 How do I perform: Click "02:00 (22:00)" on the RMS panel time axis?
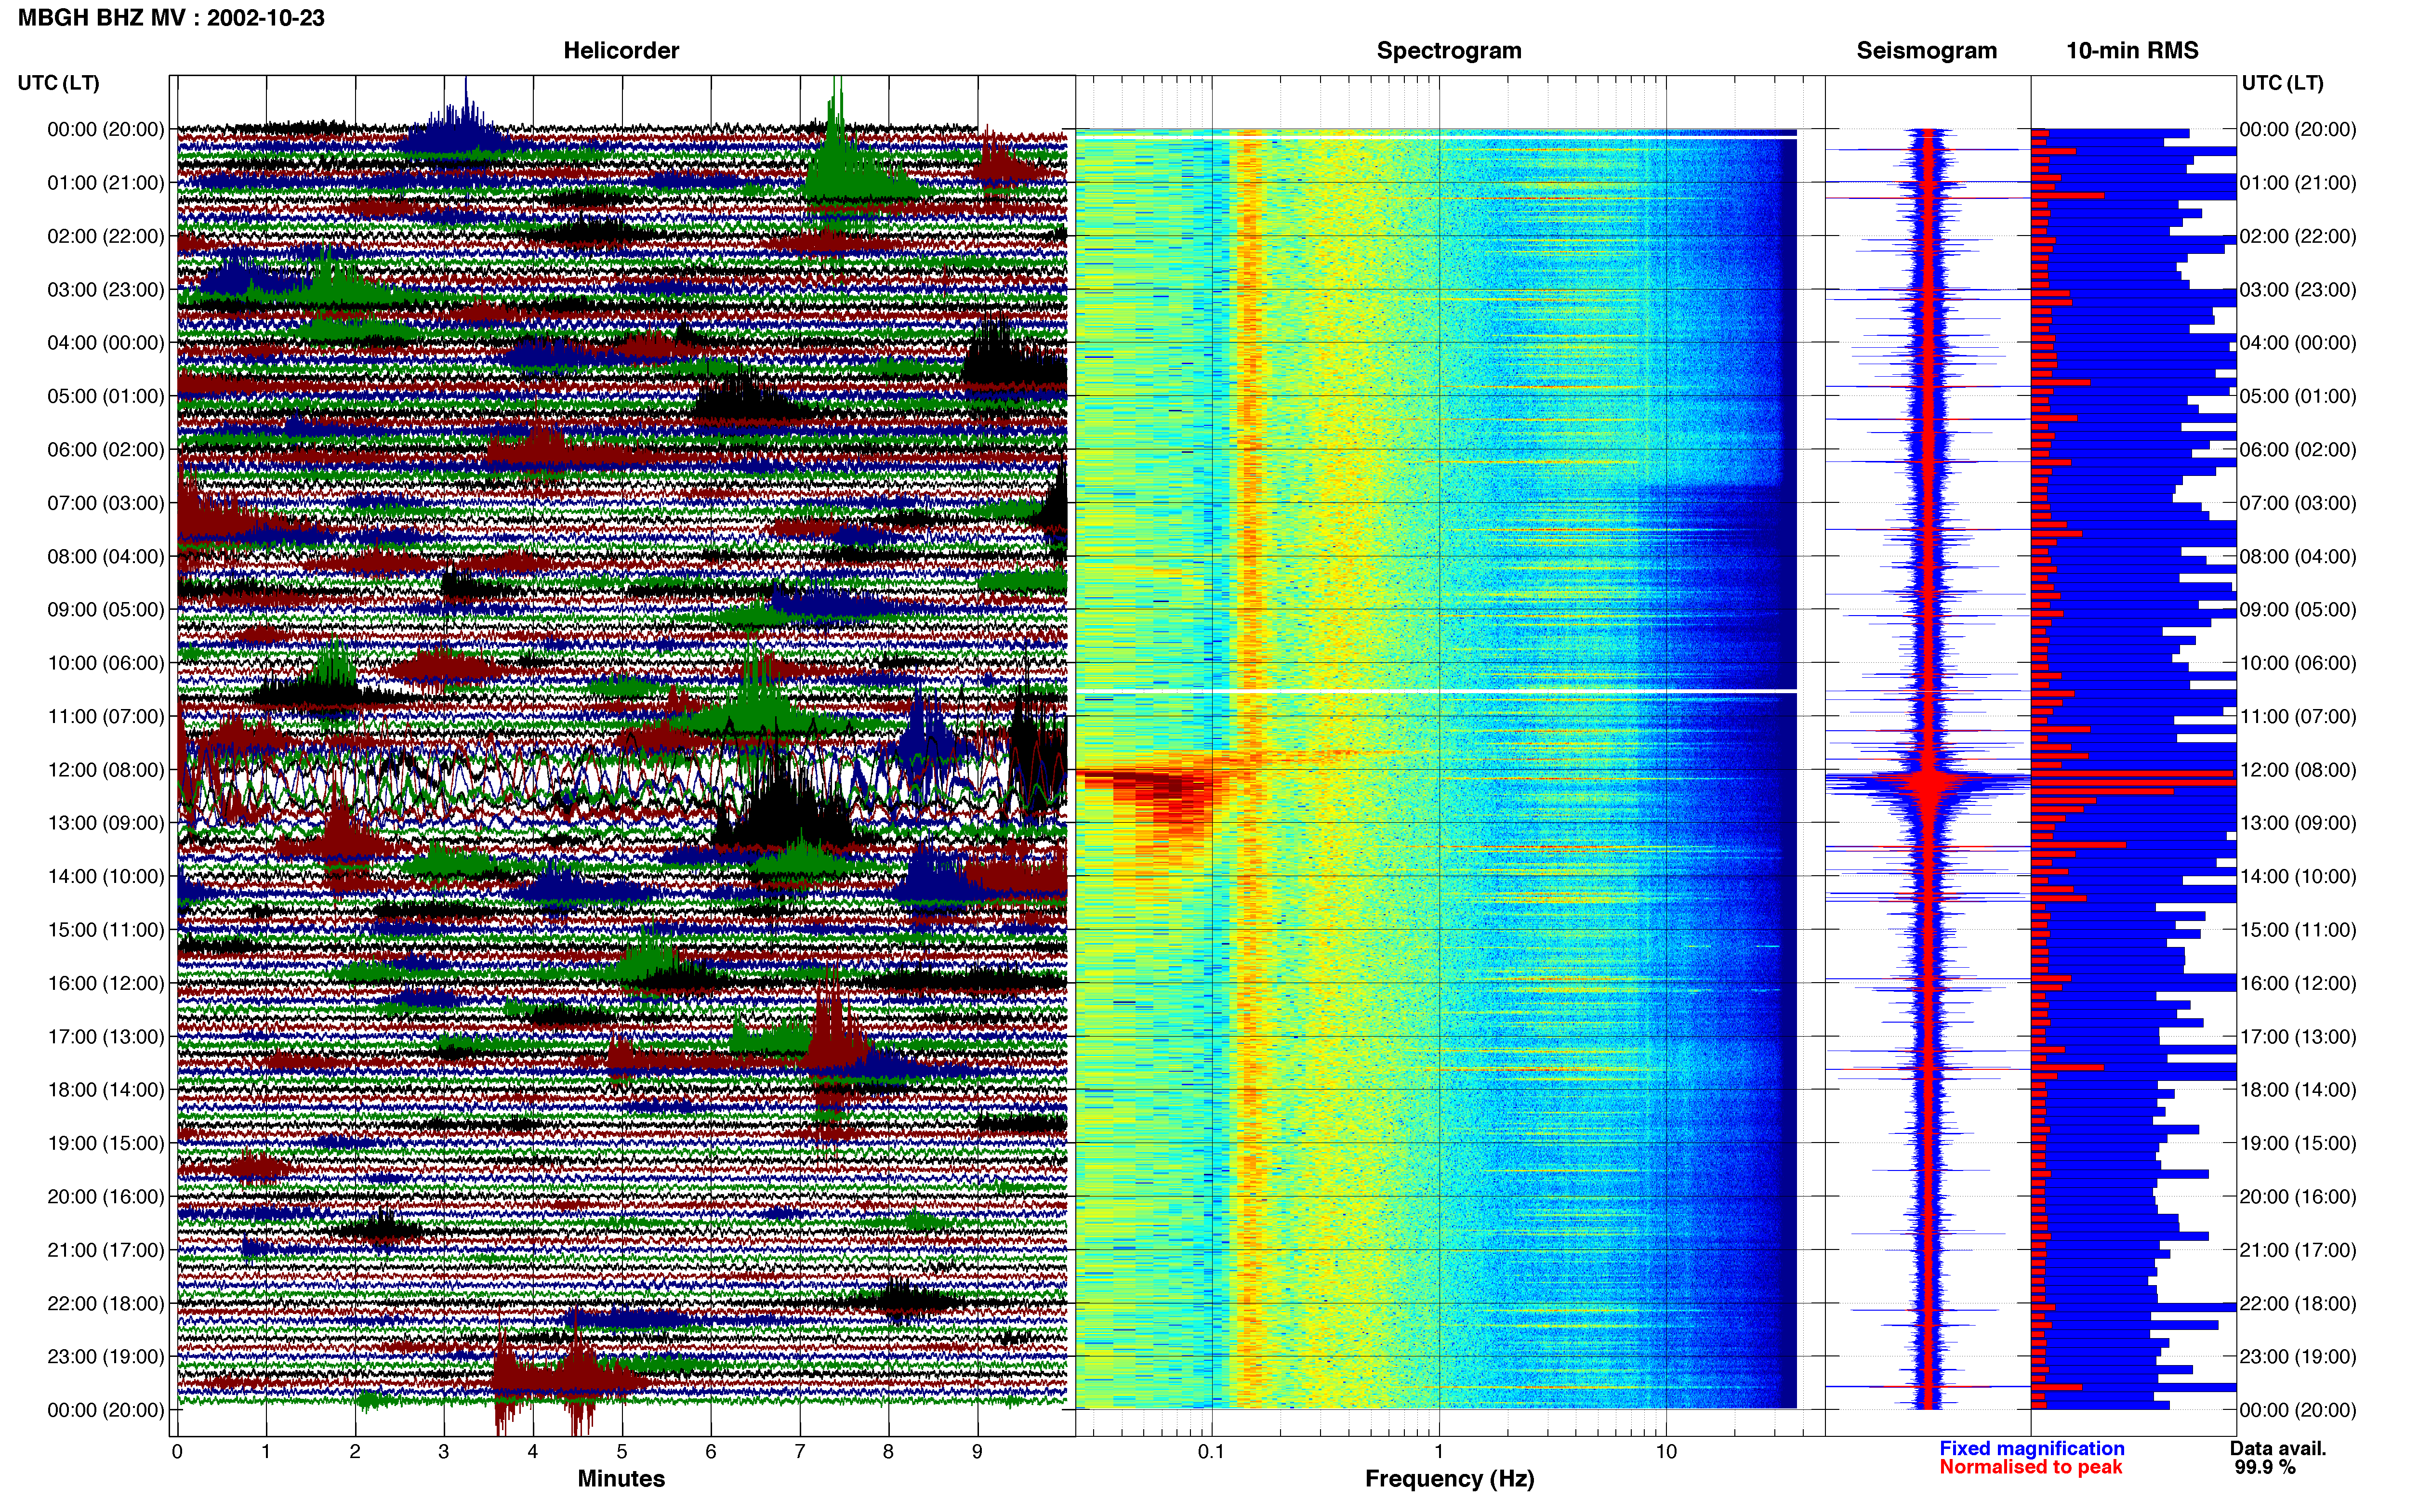pos(2298,237)
